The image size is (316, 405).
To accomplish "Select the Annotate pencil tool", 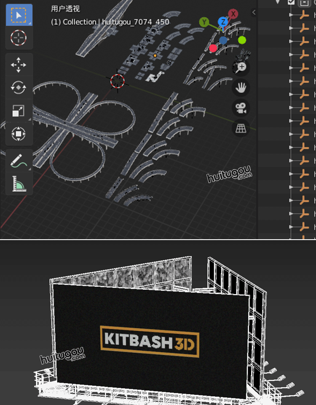I will (x=19, y=160).
